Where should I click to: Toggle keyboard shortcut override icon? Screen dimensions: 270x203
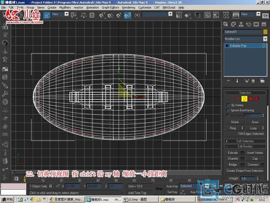point(92,15)
